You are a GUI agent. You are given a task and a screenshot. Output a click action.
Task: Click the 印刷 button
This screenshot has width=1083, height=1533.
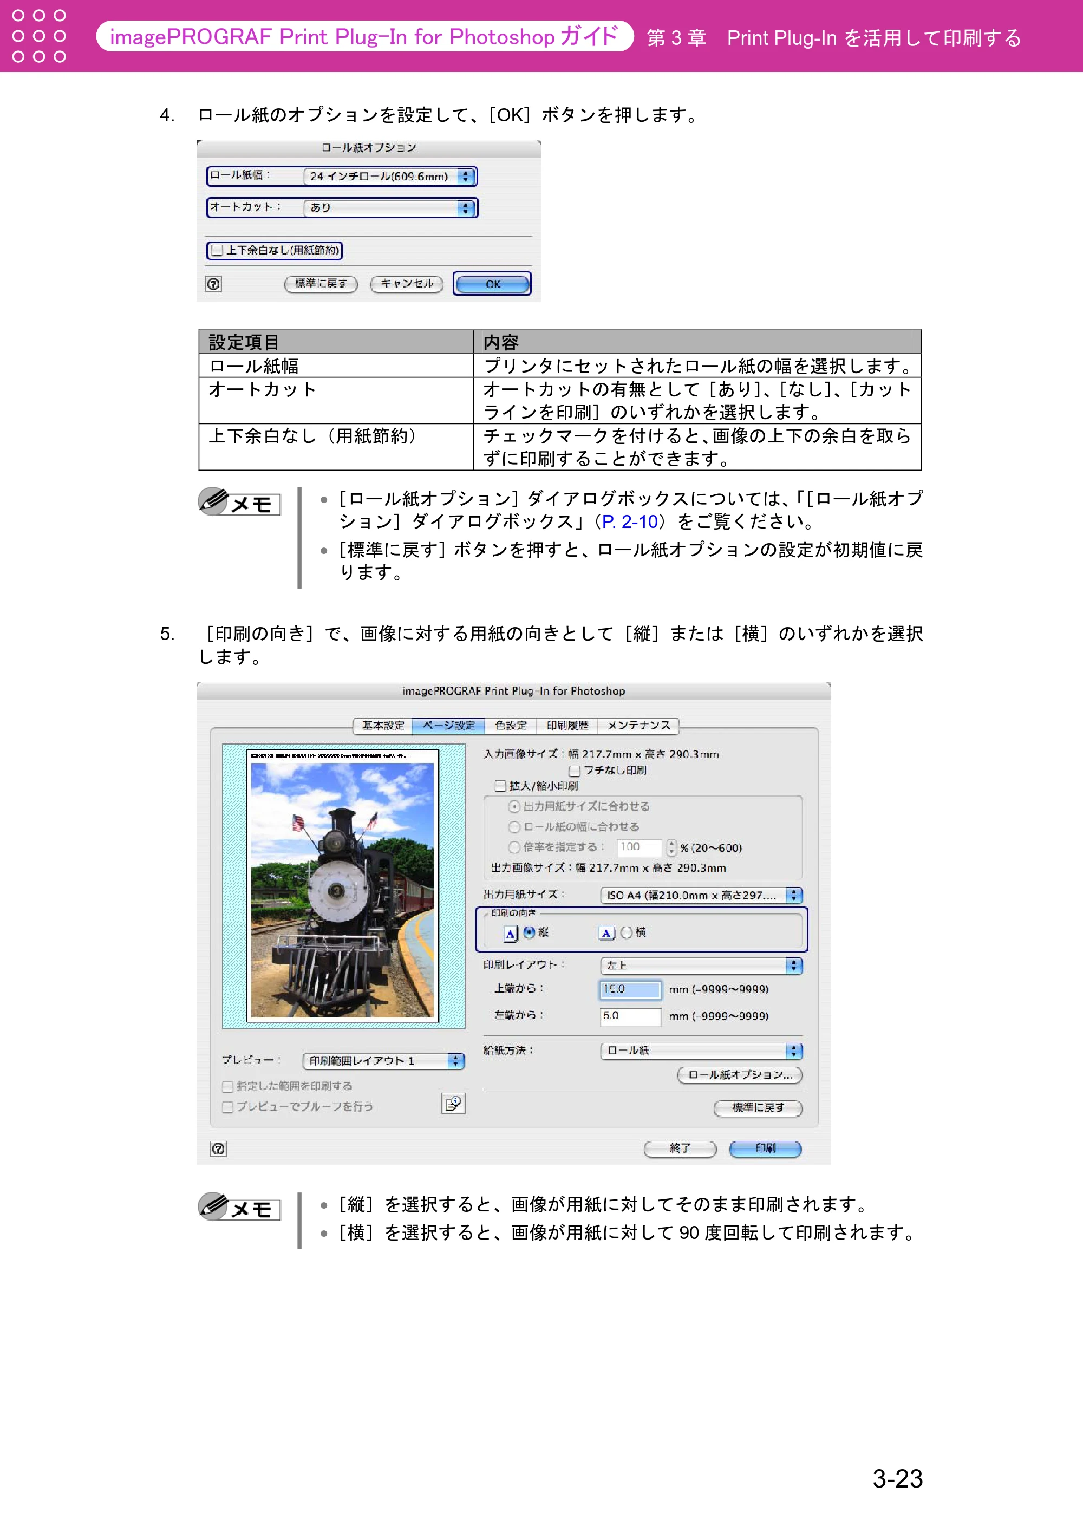[x=765, y=1149]
